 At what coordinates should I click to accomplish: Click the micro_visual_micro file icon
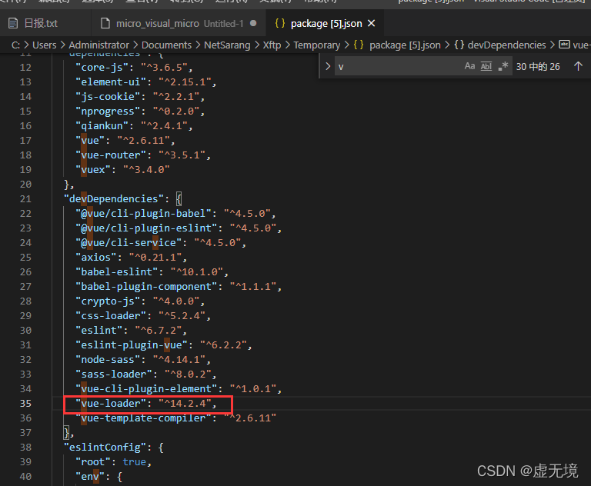105,23
